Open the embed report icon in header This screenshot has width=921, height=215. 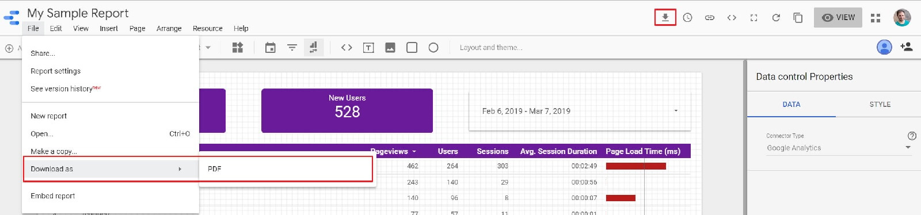[x=732, y=18]
